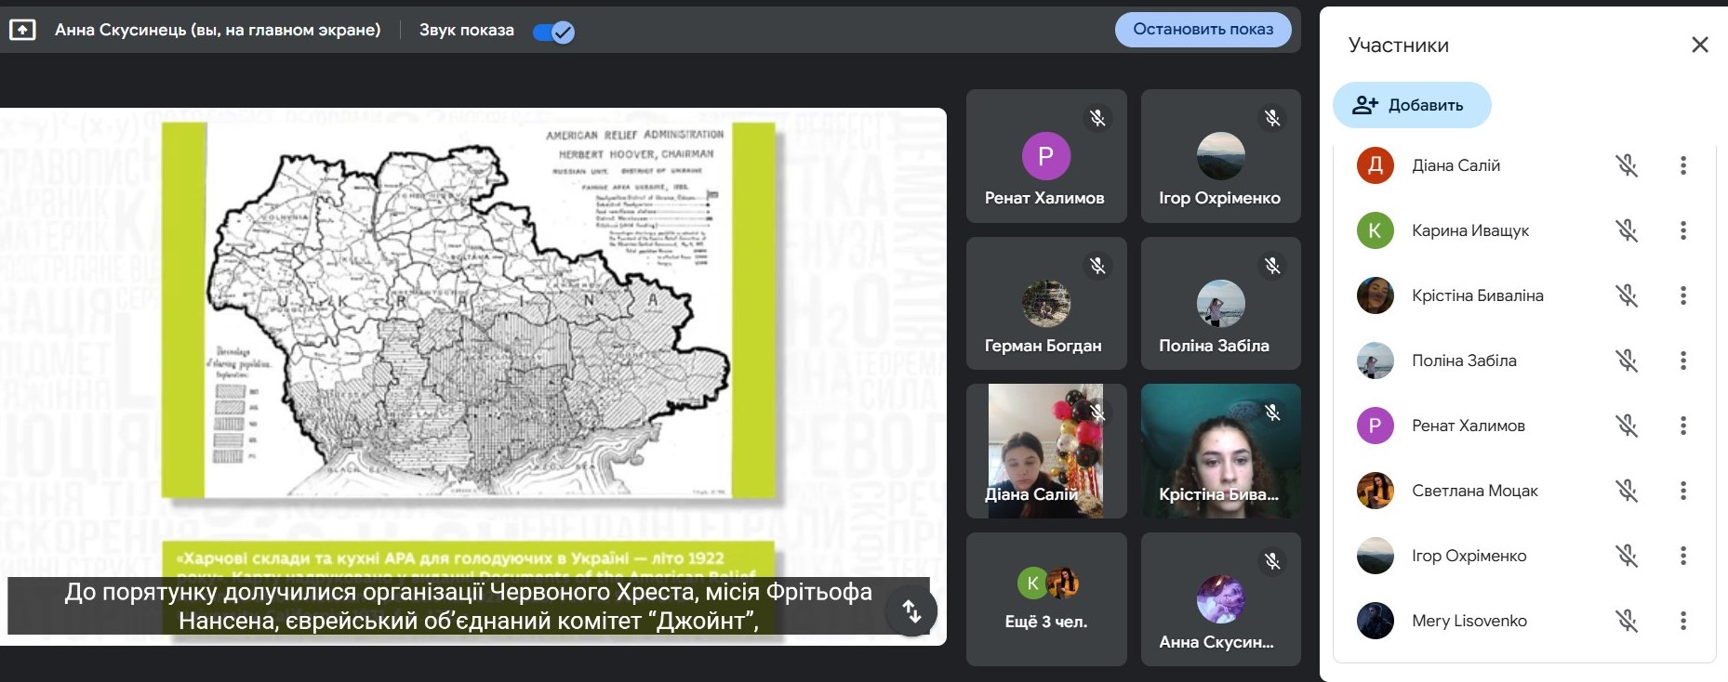1728x682 pixels.
Task: Mute Діана Салій in participants list
Action: pyautogui.click(x=1627, y=165)
